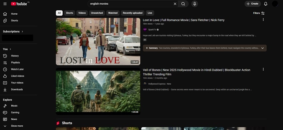Open Lost in Love title link

(x=183, y=20)
